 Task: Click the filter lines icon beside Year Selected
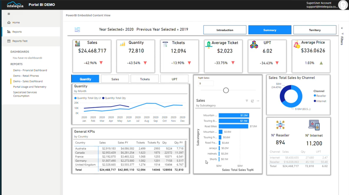[77, 30]
